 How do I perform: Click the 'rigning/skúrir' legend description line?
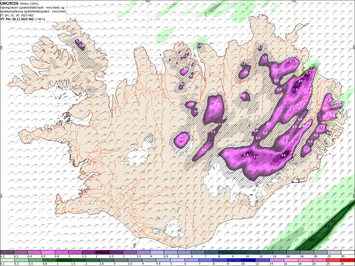32,7
